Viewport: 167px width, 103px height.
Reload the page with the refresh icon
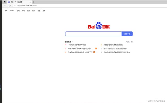click(10, 6)
